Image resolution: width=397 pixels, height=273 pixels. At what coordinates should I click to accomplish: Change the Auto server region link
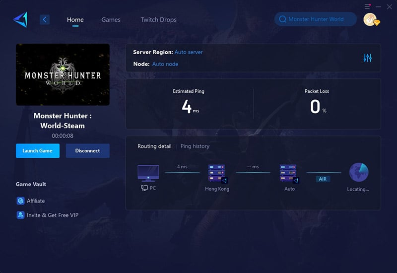click(x=189, y=52)
